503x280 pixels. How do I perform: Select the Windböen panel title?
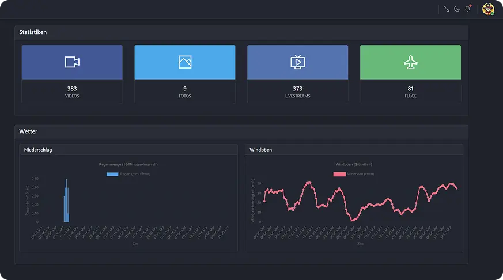pyautogui.click(x=261, y=150)
